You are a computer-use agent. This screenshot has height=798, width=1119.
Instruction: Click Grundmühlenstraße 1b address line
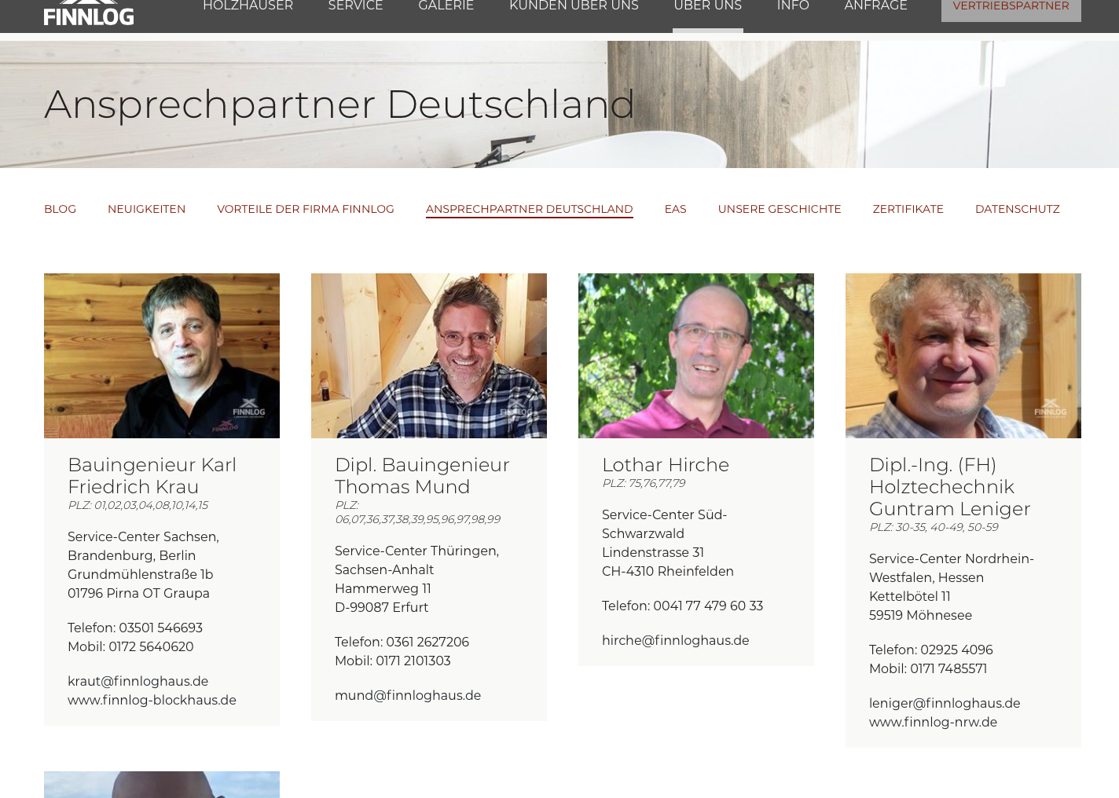click(x=140, y=574)
